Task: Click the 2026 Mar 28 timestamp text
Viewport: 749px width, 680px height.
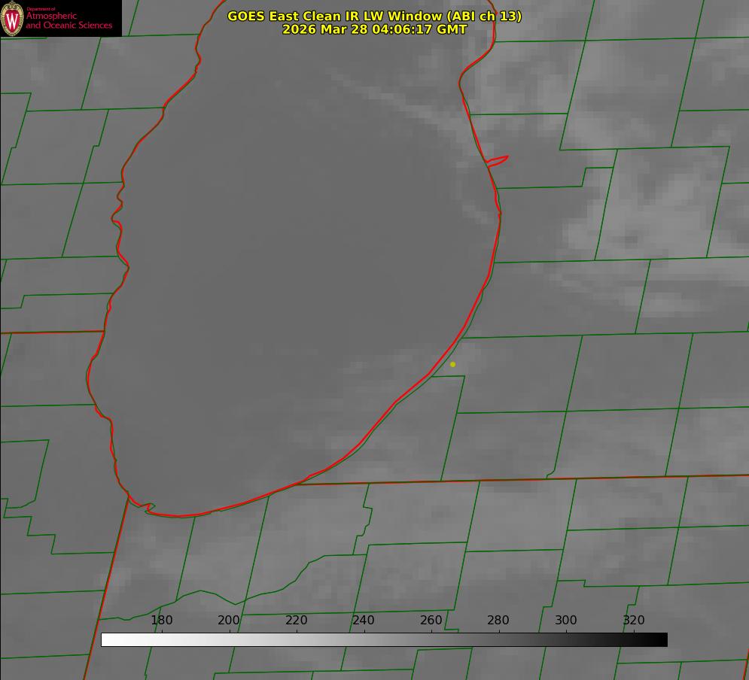Action: [x=374, y=29]
